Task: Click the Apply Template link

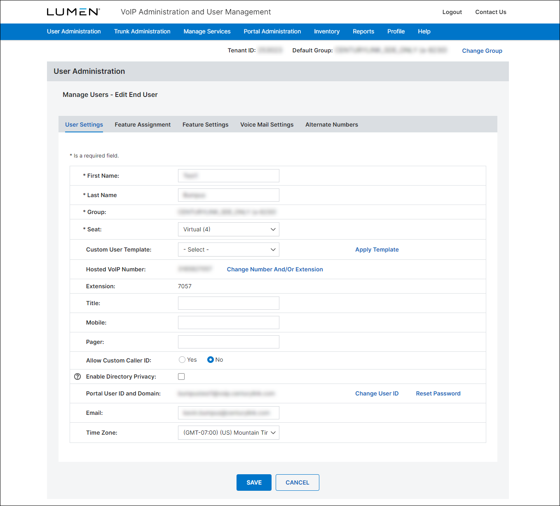Action: 377,249
